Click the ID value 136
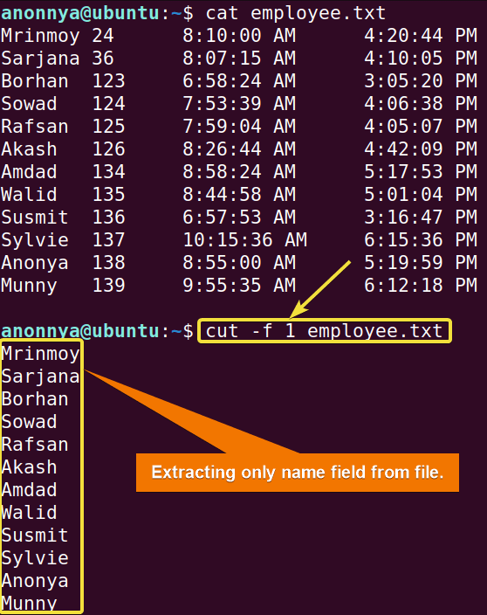 [108, 218]
